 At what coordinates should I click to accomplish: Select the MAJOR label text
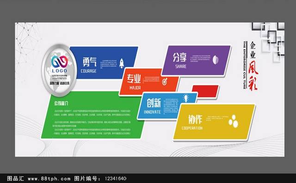coord(135,88)
